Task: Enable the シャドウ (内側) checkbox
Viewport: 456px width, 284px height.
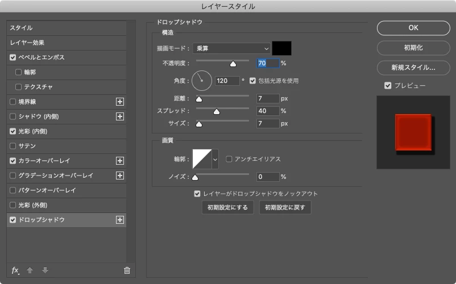Action: coord(13,116)
